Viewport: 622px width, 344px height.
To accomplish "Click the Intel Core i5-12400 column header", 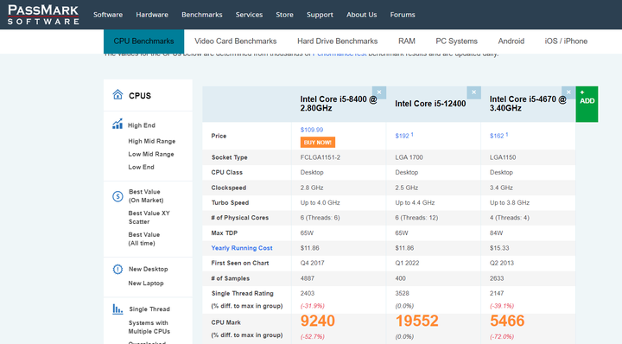I will coord(430,104).
